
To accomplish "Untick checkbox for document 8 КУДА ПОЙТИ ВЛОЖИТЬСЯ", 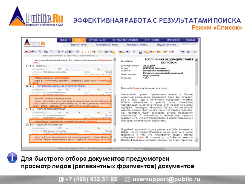I will [x=28, y=125].
